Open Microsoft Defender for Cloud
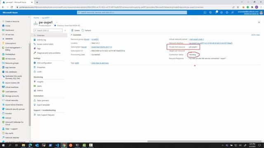The height and width of the screenshot is (148, 264). click(14, 123)
